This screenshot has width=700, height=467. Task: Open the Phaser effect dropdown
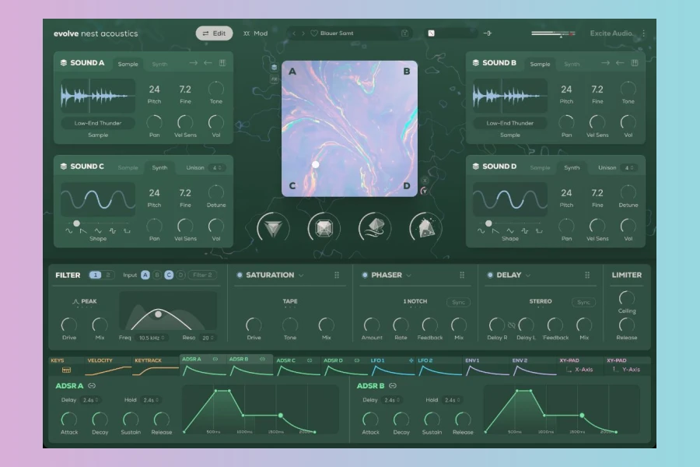click(x=408, y=276)
